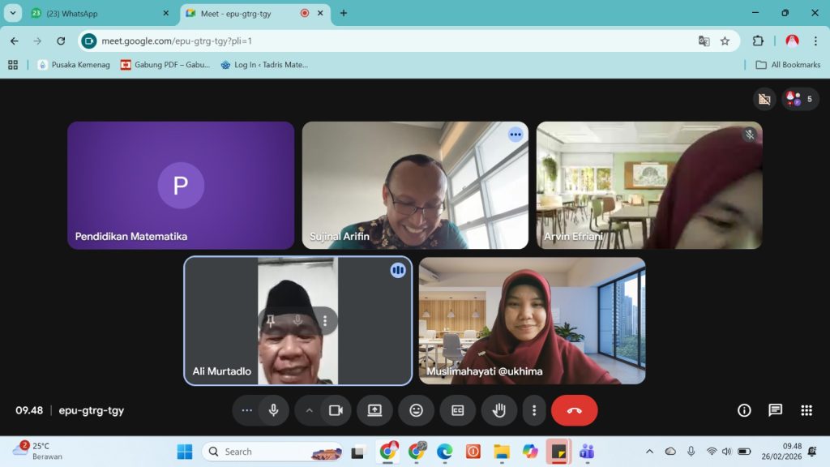Open the emoji reactions picker
The width and height of the screenshot is (830, 467).
click(416, 410)
